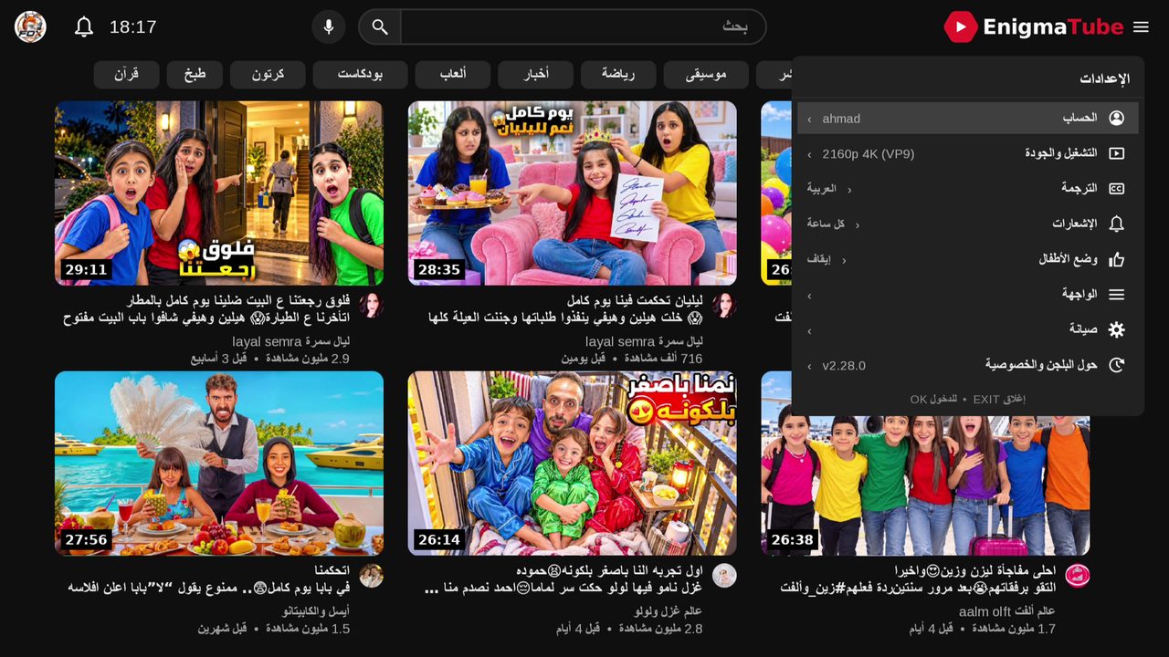Expand the الواجهة row chevron

809,296
